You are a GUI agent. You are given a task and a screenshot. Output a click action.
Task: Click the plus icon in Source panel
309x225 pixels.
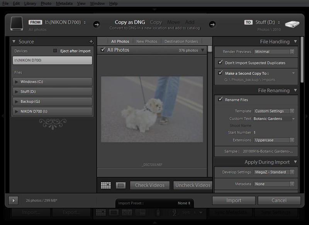91,42
